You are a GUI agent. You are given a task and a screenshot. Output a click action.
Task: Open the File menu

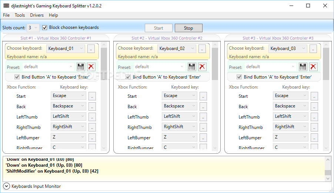(x=6, y=15)
